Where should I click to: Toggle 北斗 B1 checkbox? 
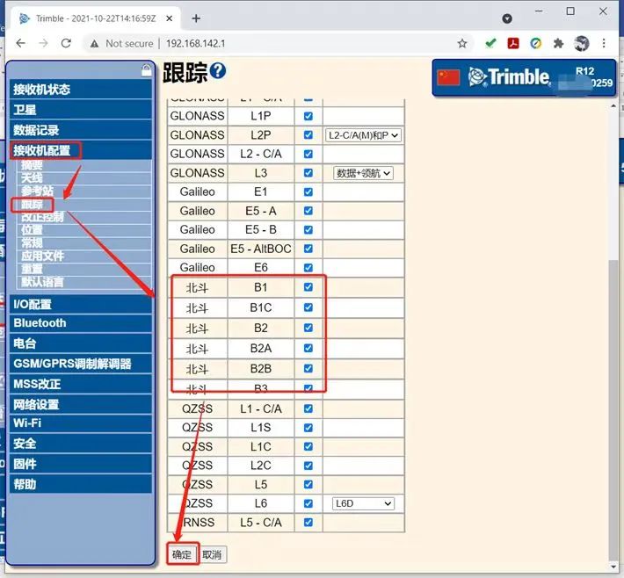pyautogui.click(x=308, y=287)
